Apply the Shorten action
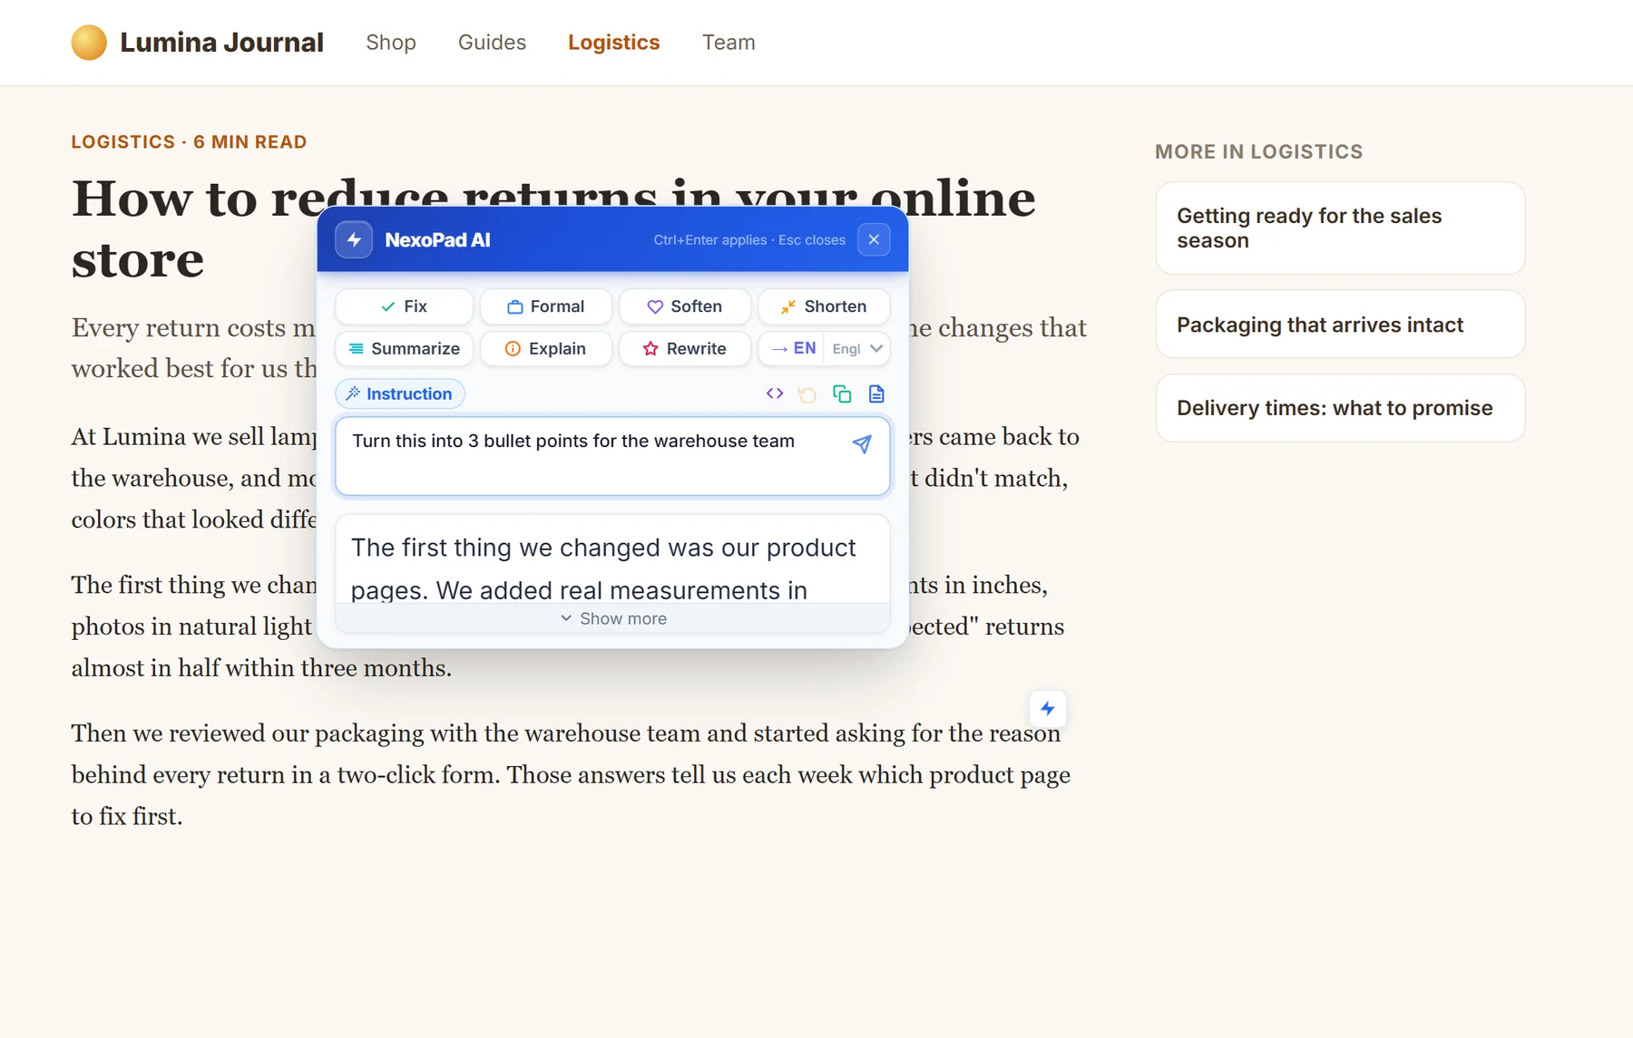1633x1038 pixels. click(x=824, y=306)
